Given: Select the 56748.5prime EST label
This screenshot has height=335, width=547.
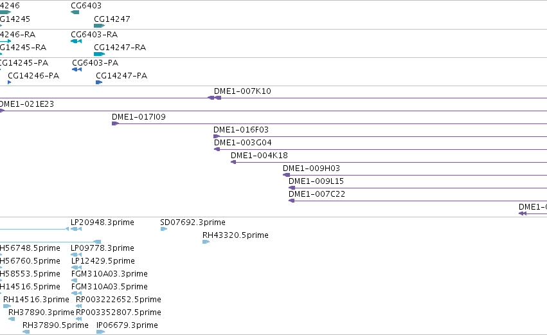Looking at the screenshot, I should click(x=30, y=248).
